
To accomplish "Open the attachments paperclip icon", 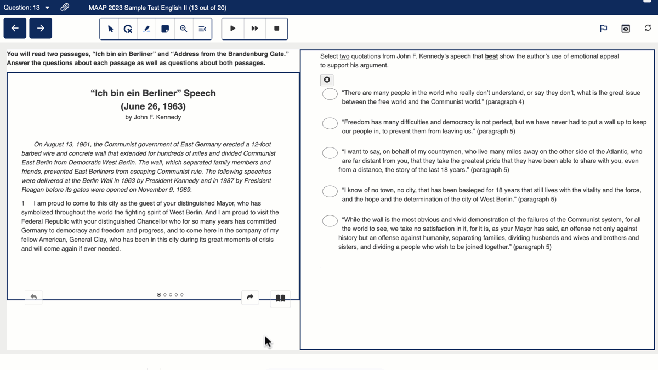I will (x=65, y=8).
